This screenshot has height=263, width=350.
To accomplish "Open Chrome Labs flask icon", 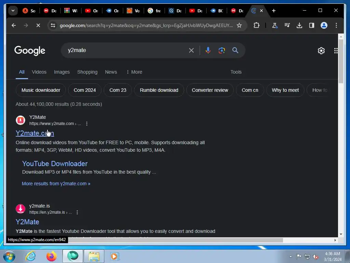I will click(275, 25).
